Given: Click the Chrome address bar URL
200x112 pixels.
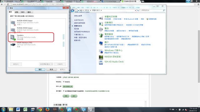Looking at the screenshot, I should (40, 4).
